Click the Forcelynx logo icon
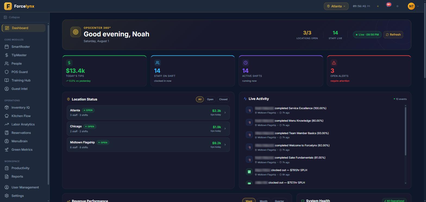426x202 pixels. [x=8, y=6]
